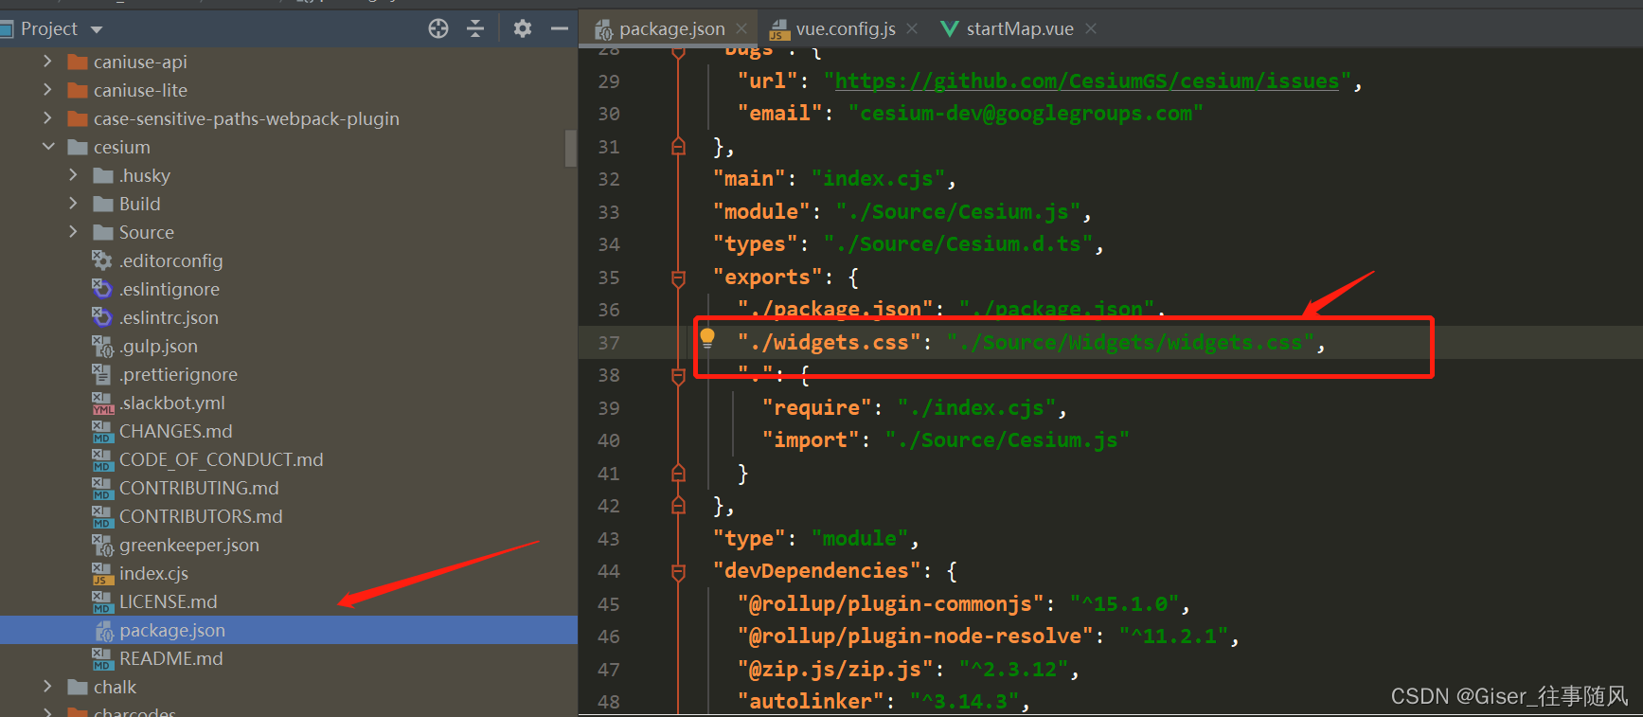
Task: Click the "@rollup/plugin-commonjs" dependency name
Action: click(891, 604)
